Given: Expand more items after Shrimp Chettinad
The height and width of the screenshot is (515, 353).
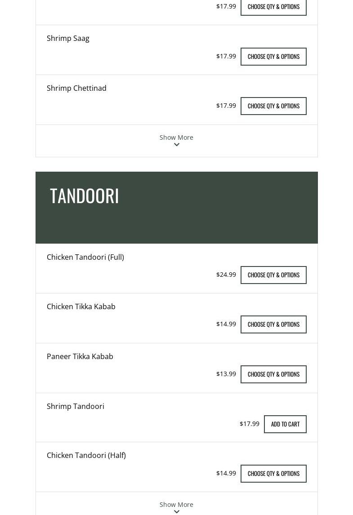Looking at the screenshot, I should pyautogui.click(x=176, y=141).
